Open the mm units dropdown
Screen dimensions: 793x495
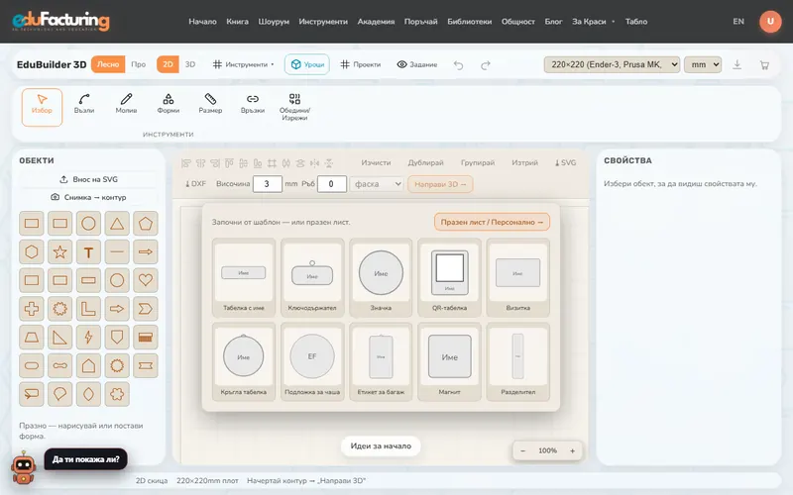click(703, 64)
